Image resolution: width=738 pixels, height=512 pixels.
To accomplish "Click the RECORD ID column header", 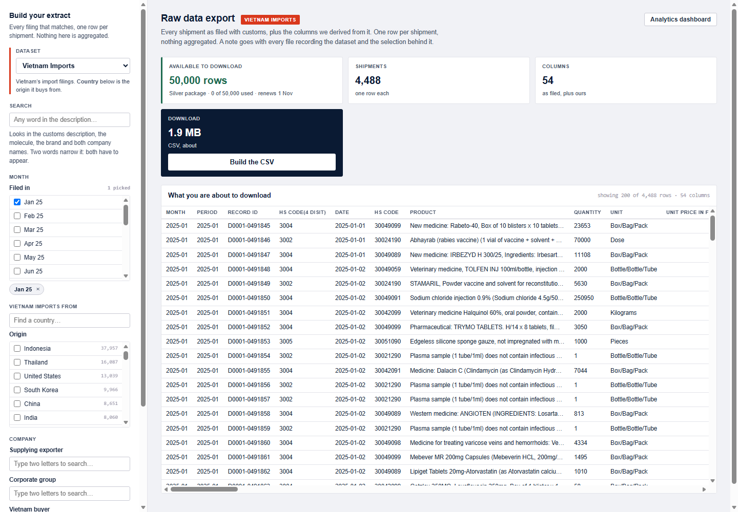I will tap(243, 212).
